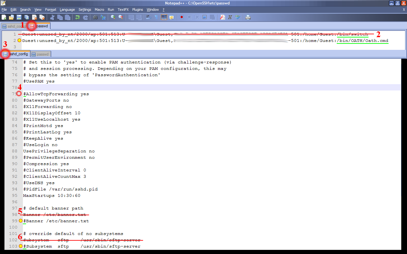Image resolution: width=407 pixels, height=254 pixels.
Task: Click the Save All toolbar icon
Action: (x=27, y=17)
